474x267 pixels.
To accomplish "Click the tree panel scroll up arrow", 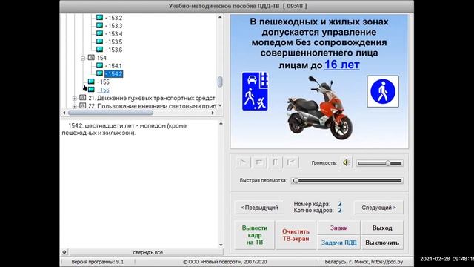I will [220, 17].
